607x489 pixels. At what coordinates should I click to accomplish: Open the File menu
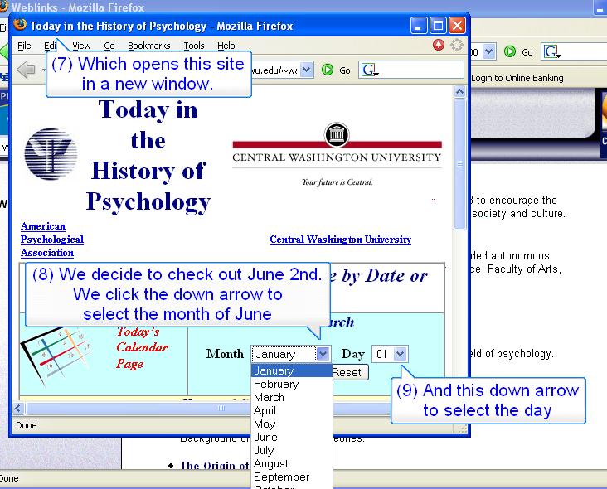pyautogui.click(x=24, y=46)
